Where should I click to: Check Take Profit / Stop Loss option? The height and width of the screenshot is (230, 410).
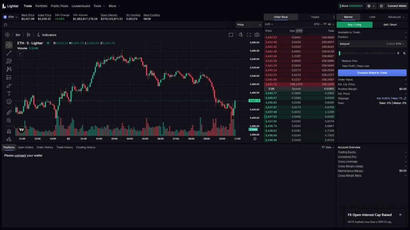click(x=340, y=66)
